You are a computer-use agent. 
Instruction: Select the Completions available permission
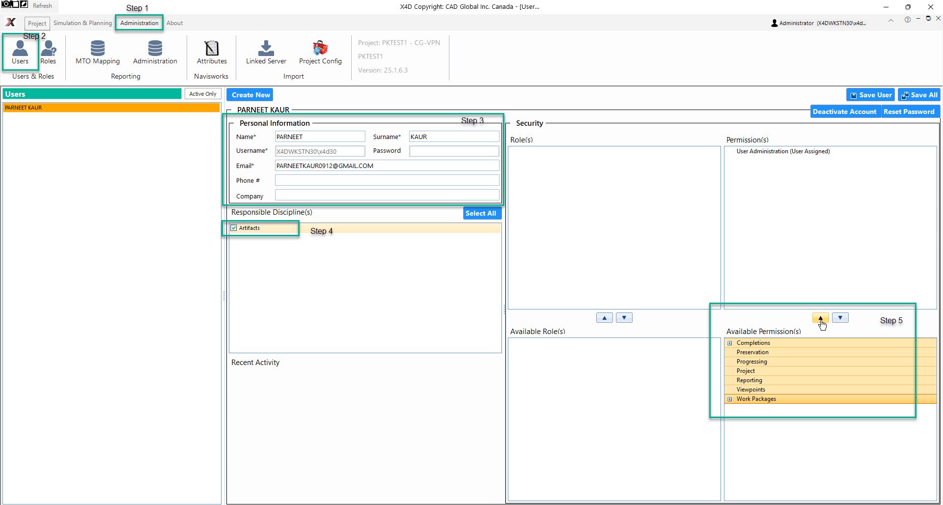[x=831, y=343]
